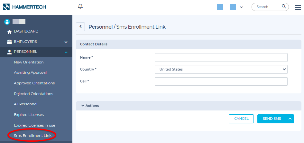Expand the Employers submenu chevron
Screen dimensions: 304x143
(66, 42)
